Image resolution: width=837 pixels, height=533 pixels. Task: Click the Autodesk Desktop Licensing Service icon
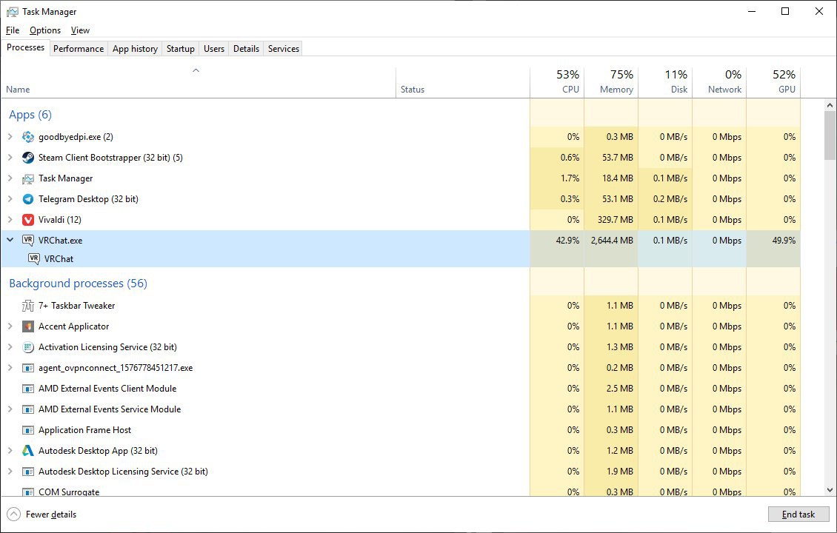pos(27,472)
